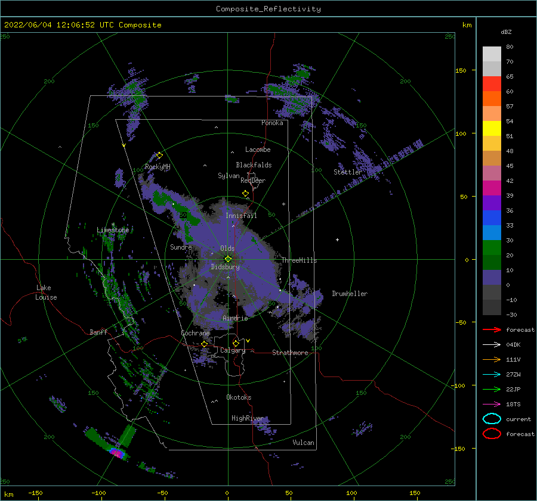The image size is (537, 501).
Task: Click the radar site marker at Olds
Action: 228,259
